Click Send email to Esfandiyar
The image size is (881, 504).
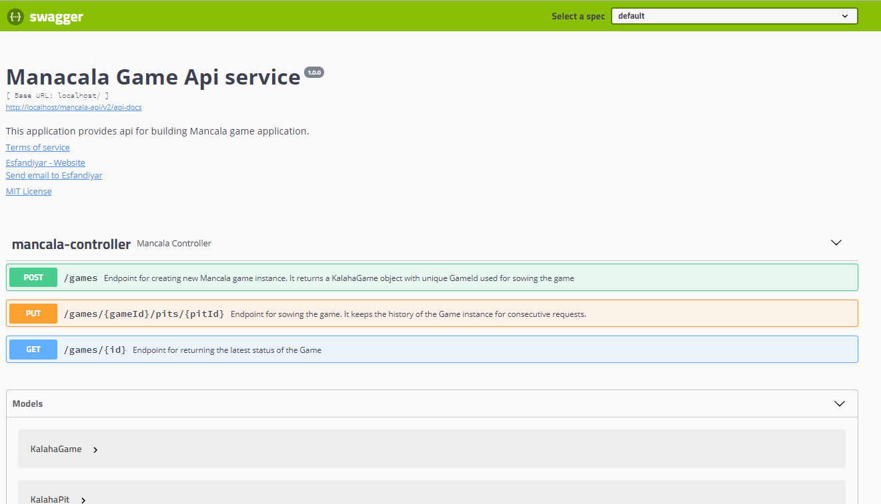pyautogui.click(x=53, y=175)
